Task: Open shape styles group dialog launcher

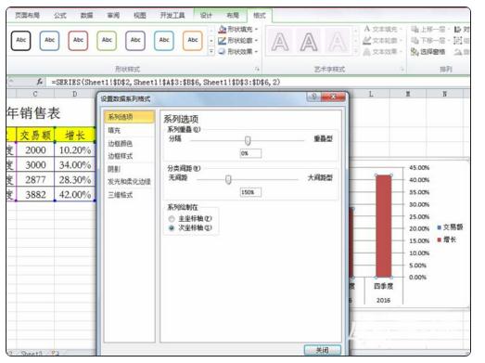Action: [x=257, y=69]
